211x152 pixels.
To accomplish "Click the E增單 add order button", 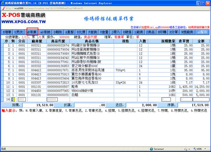I will coord(7,32).
